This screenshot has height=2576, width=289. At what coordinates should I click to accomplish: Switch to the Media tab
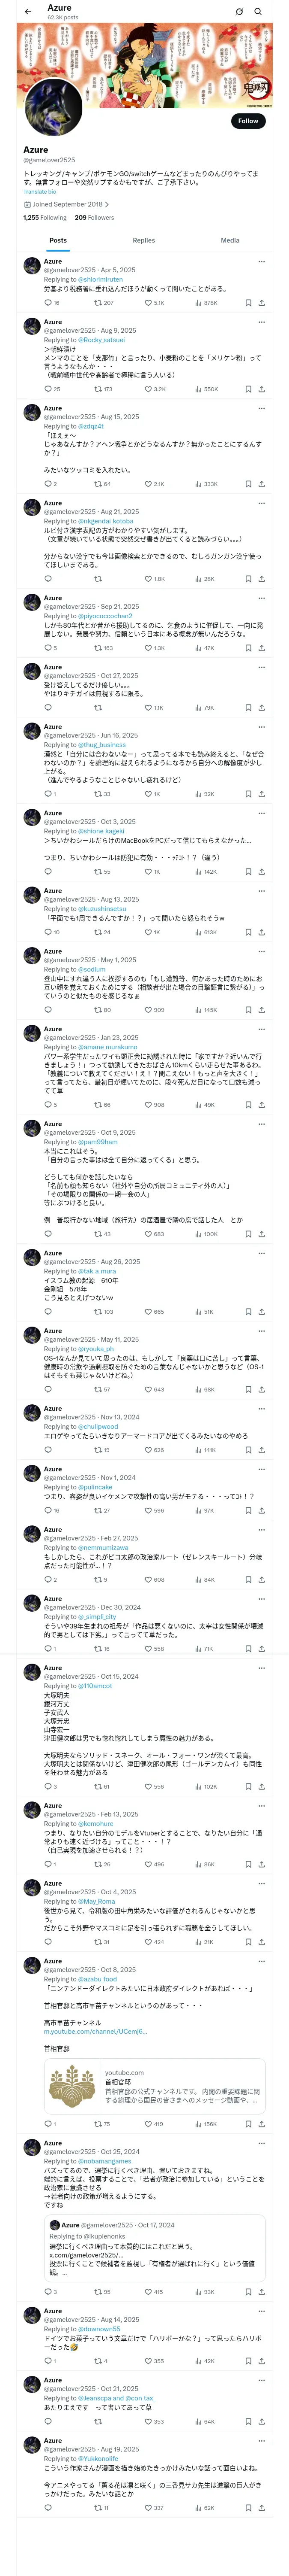pyautogui.click(x=230, y=240)
